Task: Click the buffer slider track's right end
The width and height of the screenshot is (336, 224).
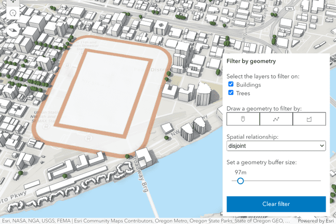Action: point(320,181)
